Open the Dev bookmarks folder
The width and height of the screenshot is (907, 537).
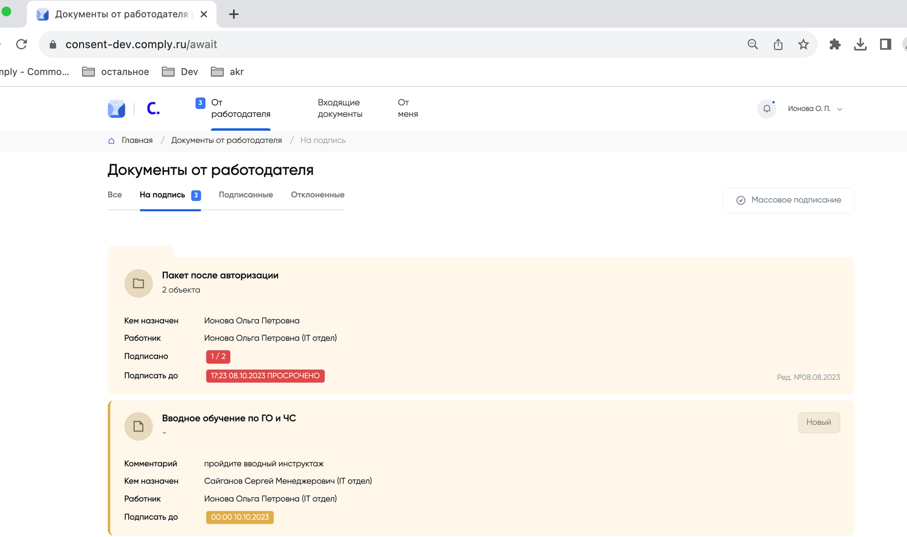coord(180,72)
